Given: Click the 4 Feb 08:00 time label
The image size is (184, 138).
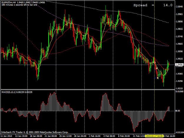Looking at the screenshot, I should click(109, 136).
